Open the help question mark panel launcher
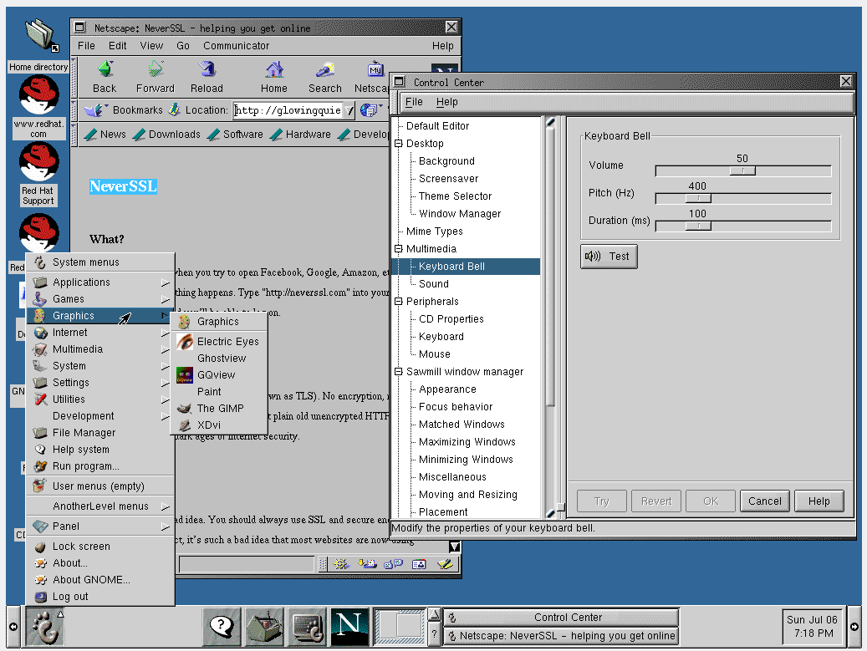This screenshot has height=651, width=867. tap(222, 627)
